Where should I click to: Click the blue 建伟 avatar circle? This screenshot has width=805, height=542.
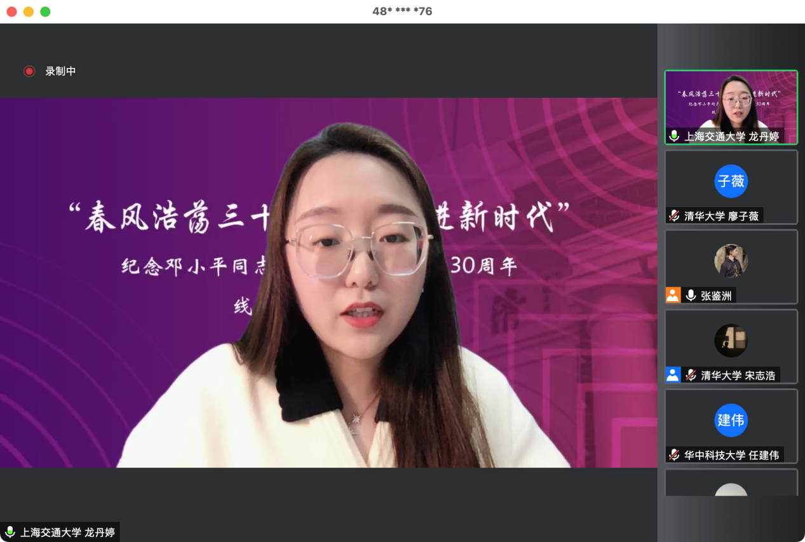(x=731, y=420)
